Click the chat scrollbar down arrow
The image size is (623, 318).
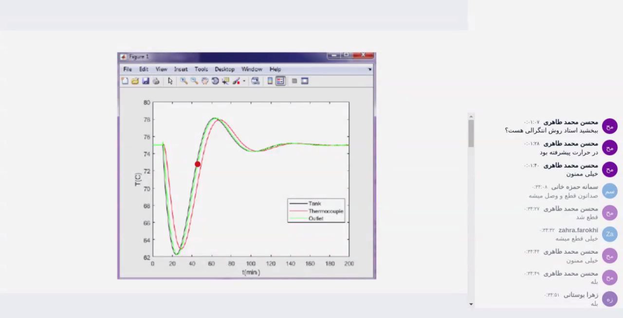pos(471,304)
